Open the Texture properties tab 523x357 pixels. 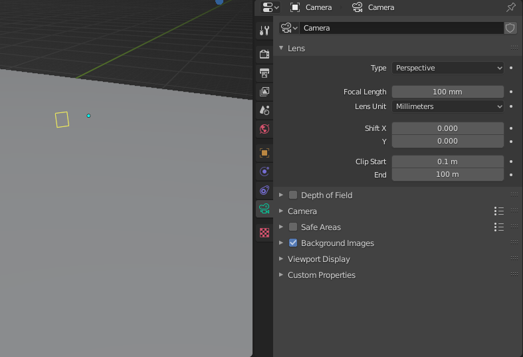(x=264, y=233)
